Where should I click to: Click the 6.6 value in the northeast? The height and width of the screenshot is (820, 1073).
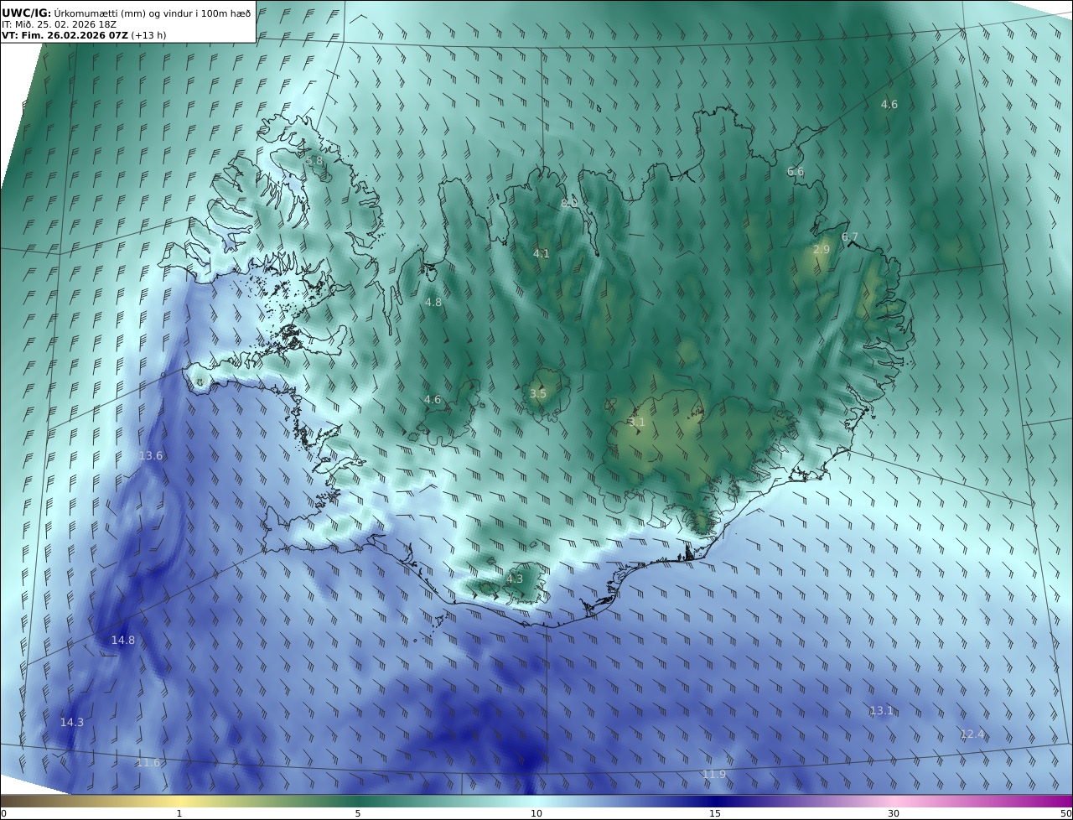point(796,171)
